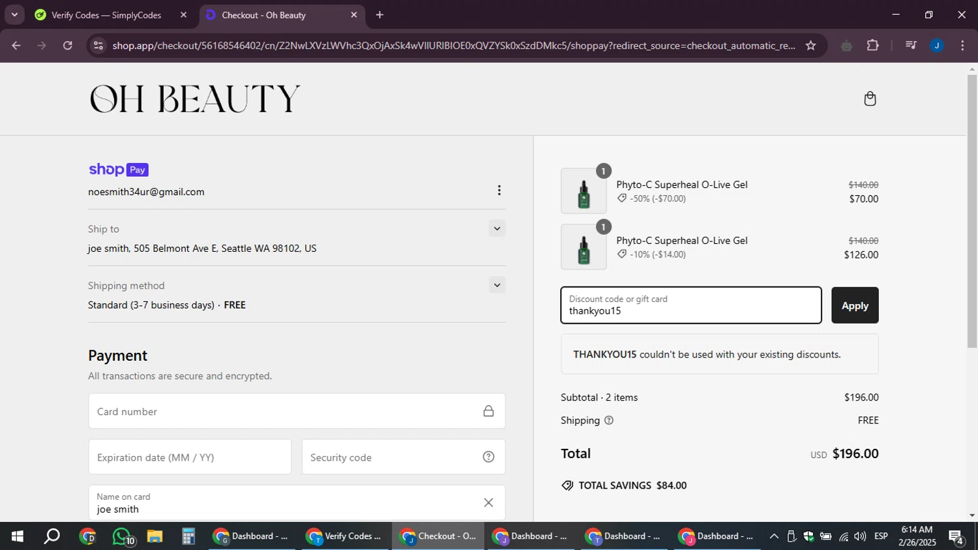Click the shop.app URL address bar
The width and height of the screenshot is (978, 550).
(453, 46)
